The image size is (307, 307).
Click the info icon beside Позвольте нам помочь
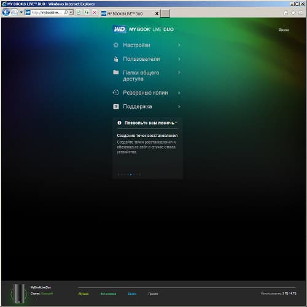[x=119, y=123]
